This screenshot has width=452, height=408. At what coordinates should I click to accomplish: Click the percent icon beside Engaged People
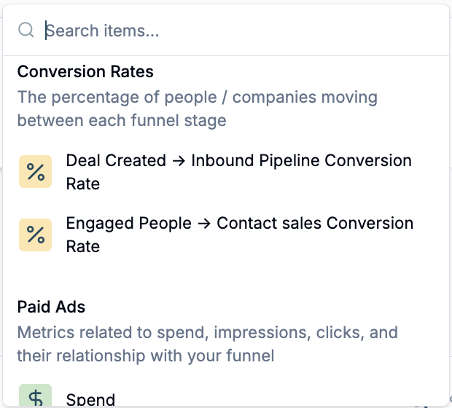[x=36, y=235]
